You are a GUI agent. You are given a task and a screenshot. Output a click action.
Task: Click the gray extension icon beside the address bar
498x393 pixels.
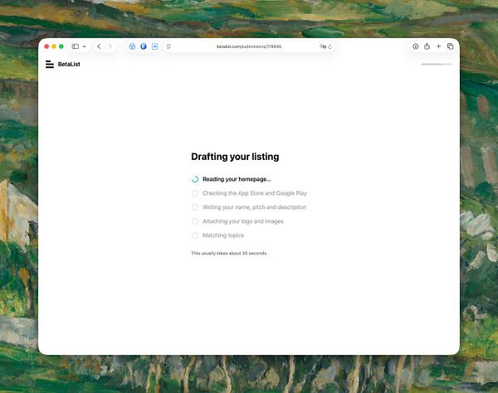click(168, 46)
